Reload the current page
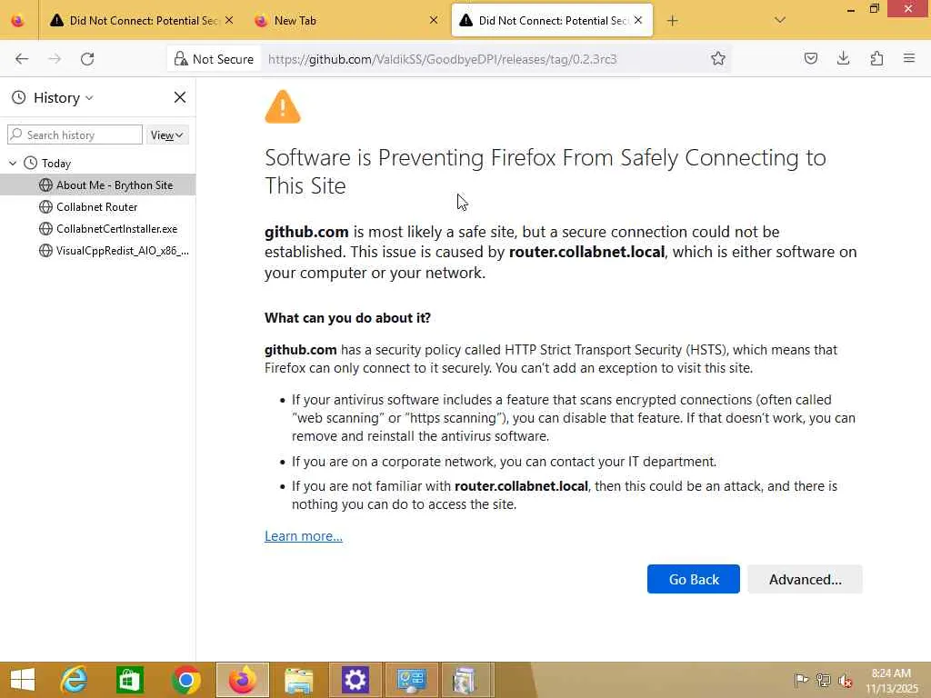This screenshot has width=931, height=698. point(87,59)
